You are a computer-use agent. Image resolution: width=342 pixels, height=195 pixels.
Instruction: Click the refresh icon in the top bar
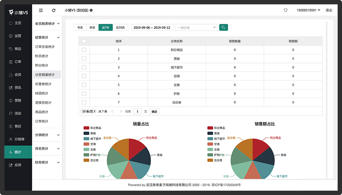coord(54,10)
